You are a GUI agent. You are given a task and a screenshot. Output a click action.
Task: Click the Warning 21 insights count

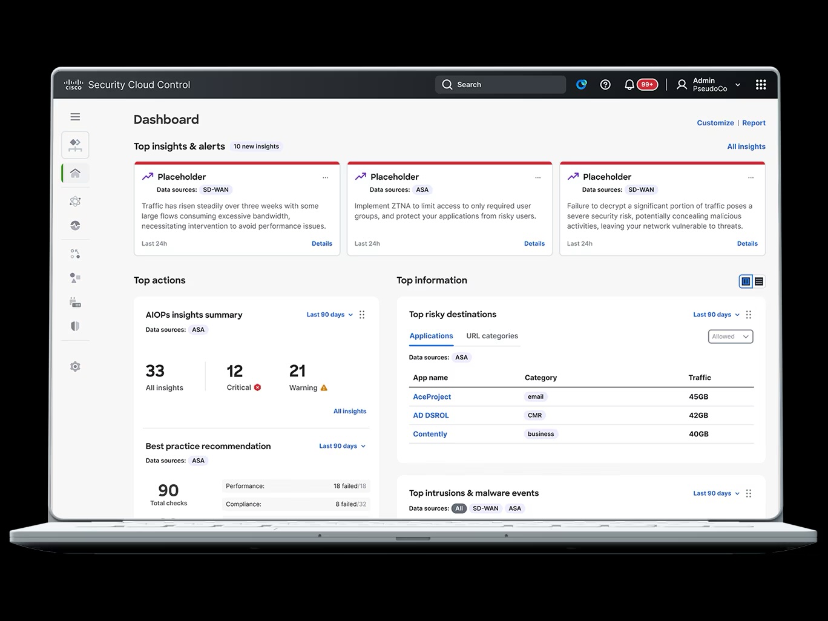pyautogui.click(x=308, y=377)
